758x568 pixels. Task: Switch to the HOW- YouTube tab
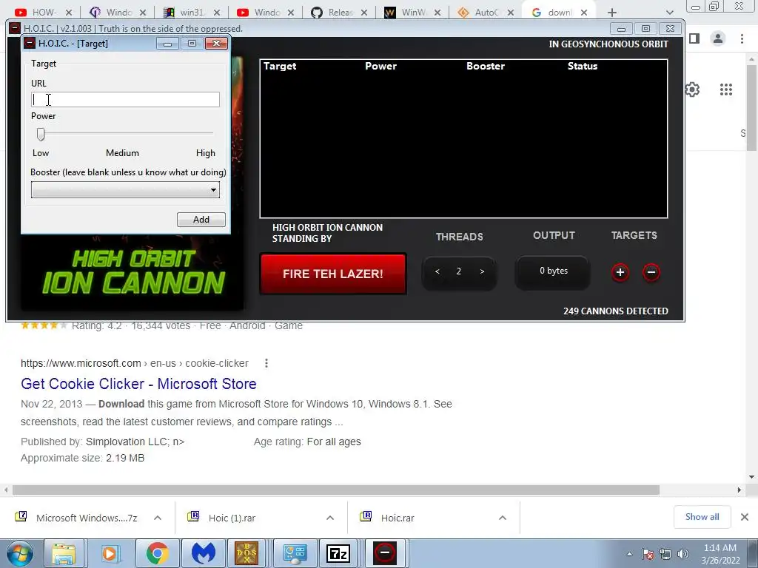pyautogui.click(x=44, y=13)
